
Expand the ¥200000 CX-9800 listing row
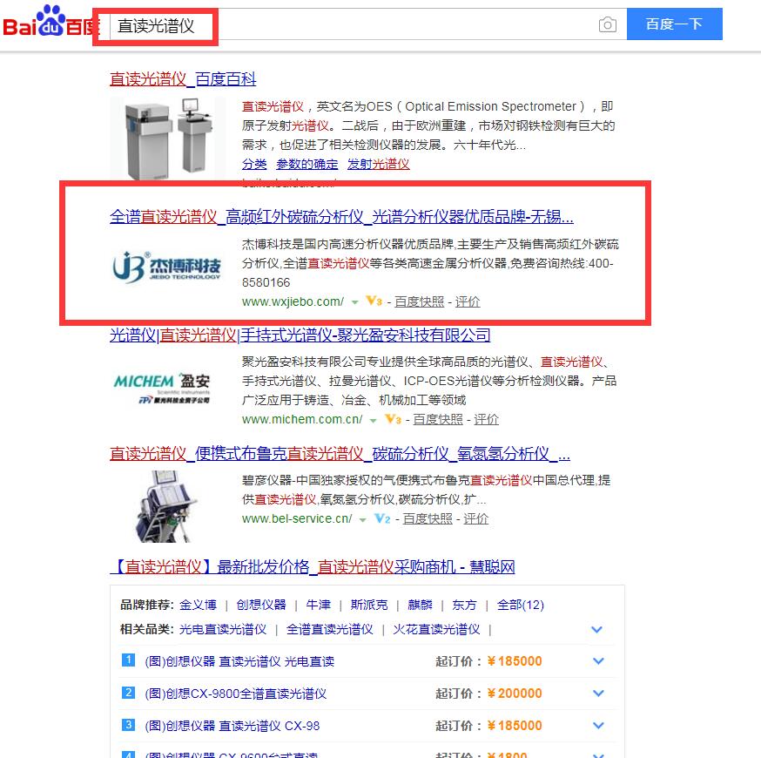click(x=597, y=694)
